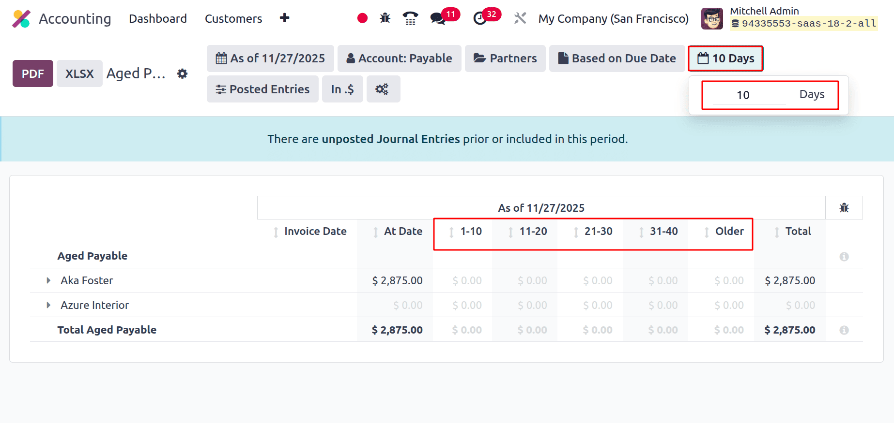Click Total Aged Payable row label
Screen dimensions: 894x423
pos(107,330)
